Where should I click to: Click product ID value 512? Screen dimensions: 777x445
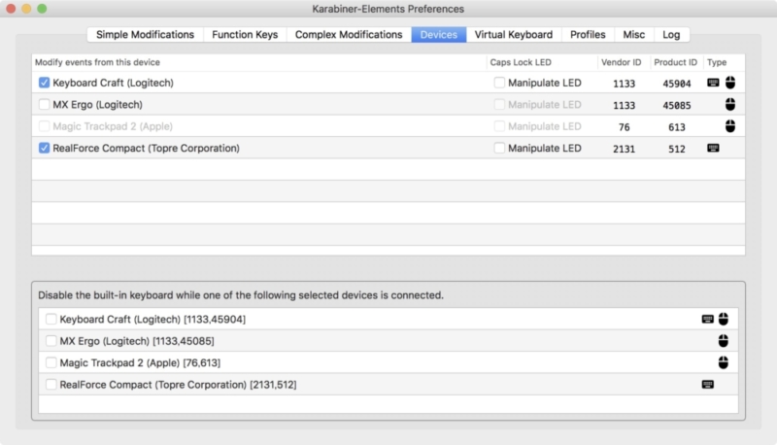tap(676, 150)
